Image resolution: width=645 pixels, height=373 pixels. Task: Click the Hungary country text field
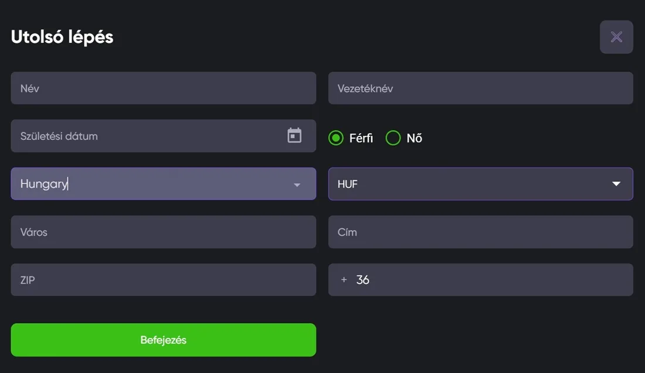pyautogui.click(x=147, y=184)
